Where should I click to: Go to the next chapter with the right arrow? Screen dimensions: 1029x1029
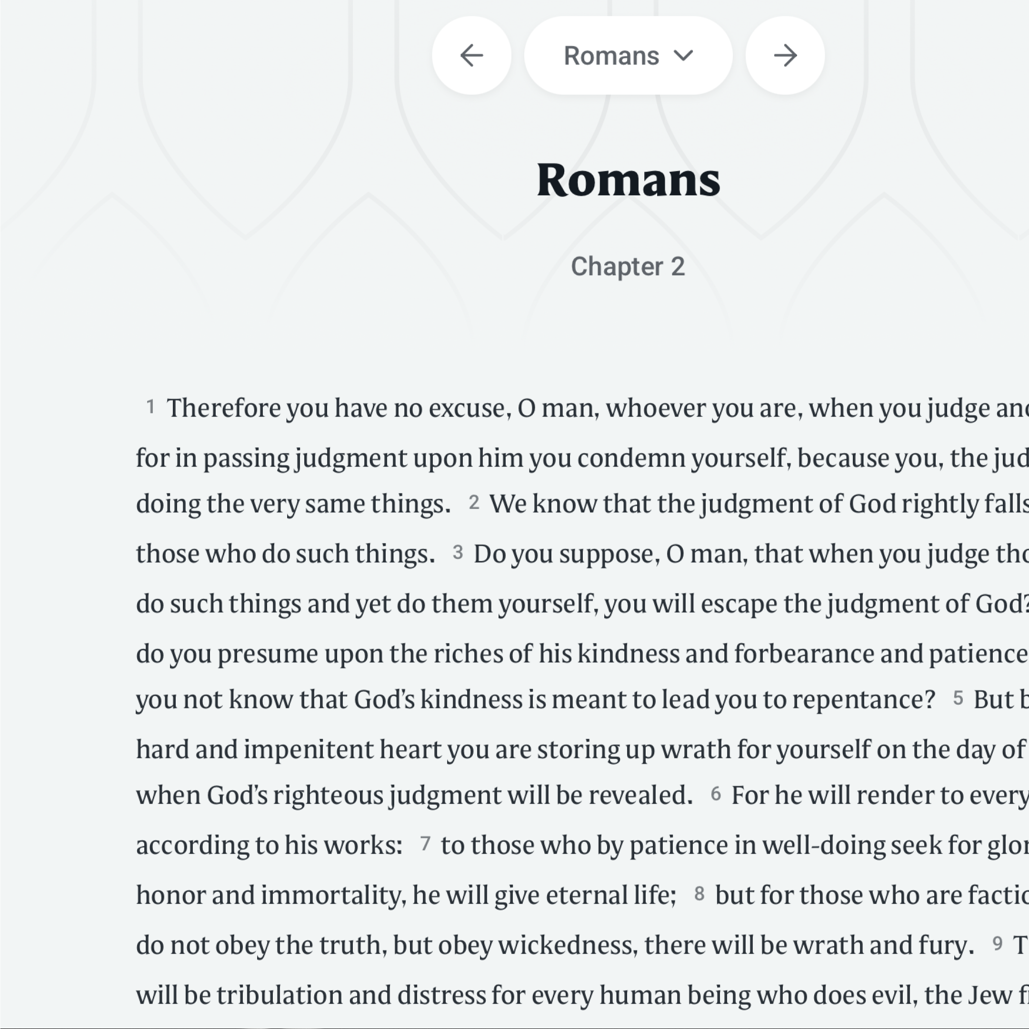click(785, 55)
